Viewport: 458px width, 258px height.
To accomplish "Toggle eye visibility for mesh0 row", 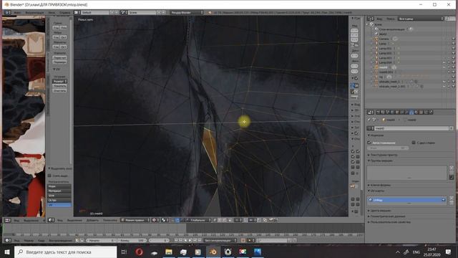I will tap(444, 67).
